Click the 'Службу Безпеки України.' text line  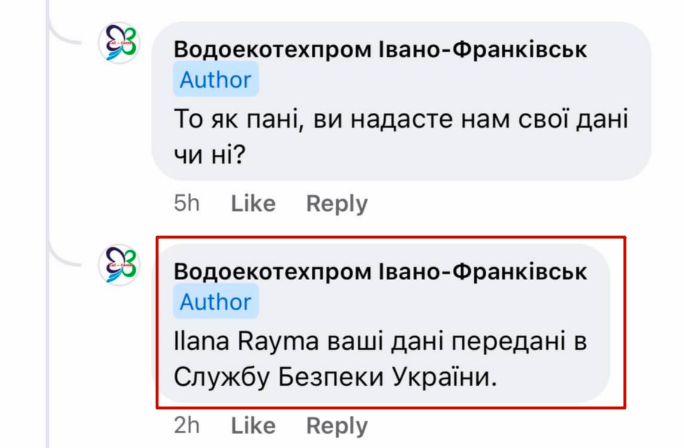(x=336, y=377)
